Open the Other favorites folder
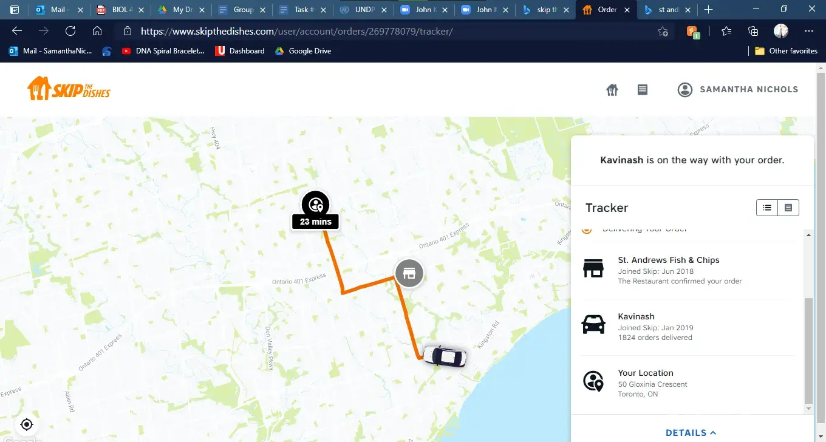 point(786,51)
